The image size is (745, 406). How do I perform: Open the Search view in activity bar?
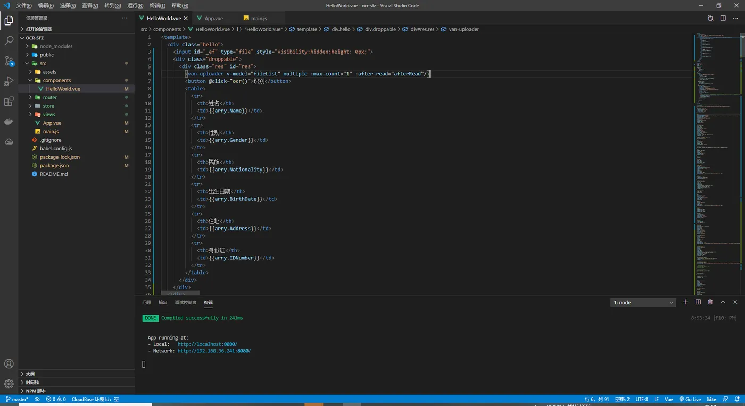[x=9, y=40]
